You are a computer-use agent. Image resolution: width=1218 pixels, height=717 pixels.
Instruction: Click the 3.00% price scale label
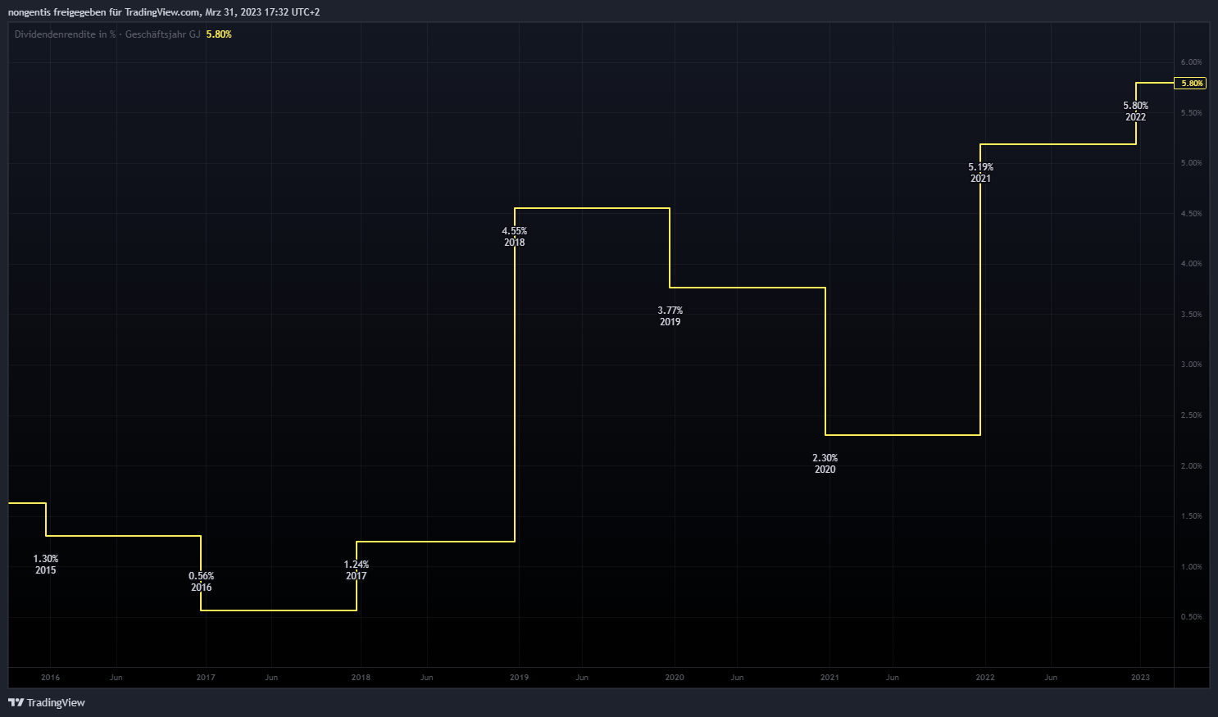click(x=1191, y=365)
